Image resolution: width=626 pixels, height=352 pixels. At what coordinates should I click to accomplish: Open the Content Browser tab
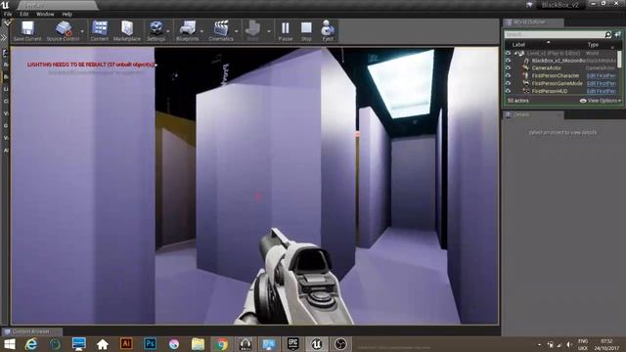[31, 331]
